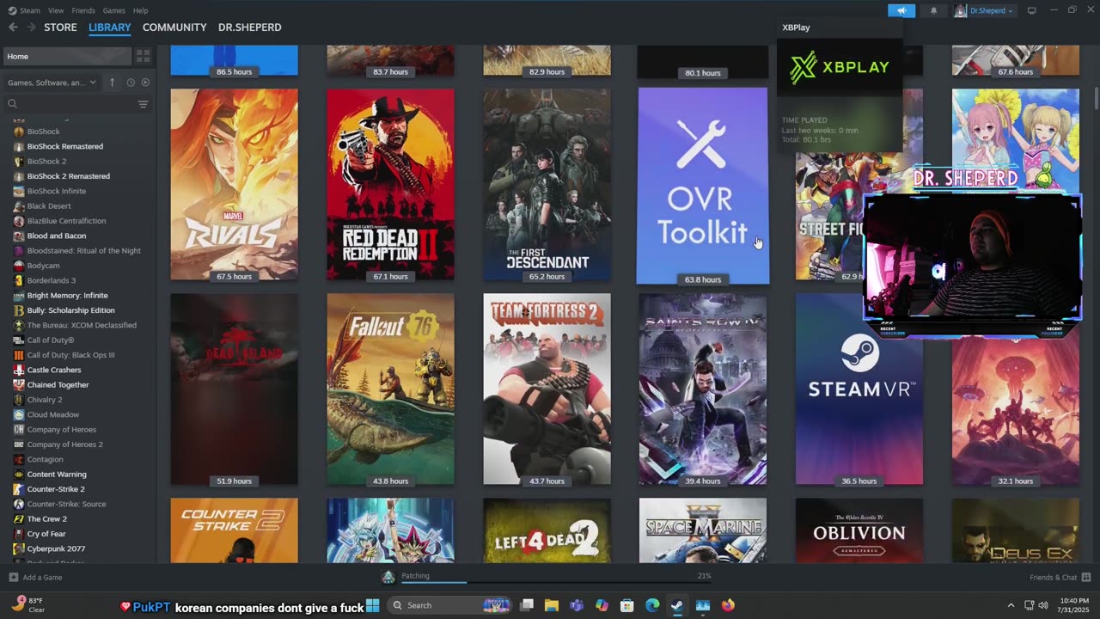
Task: Open the Friends menu
Action: (83, 10)
